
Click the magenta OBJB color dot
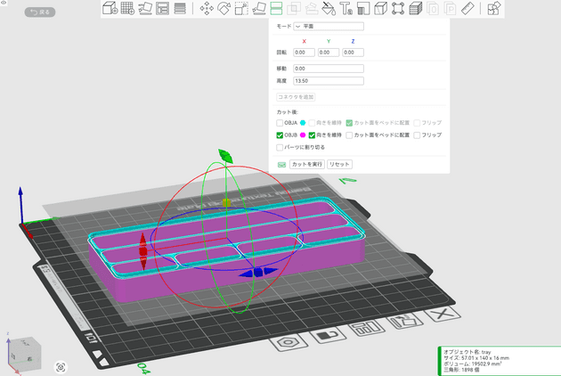[303, 135]
